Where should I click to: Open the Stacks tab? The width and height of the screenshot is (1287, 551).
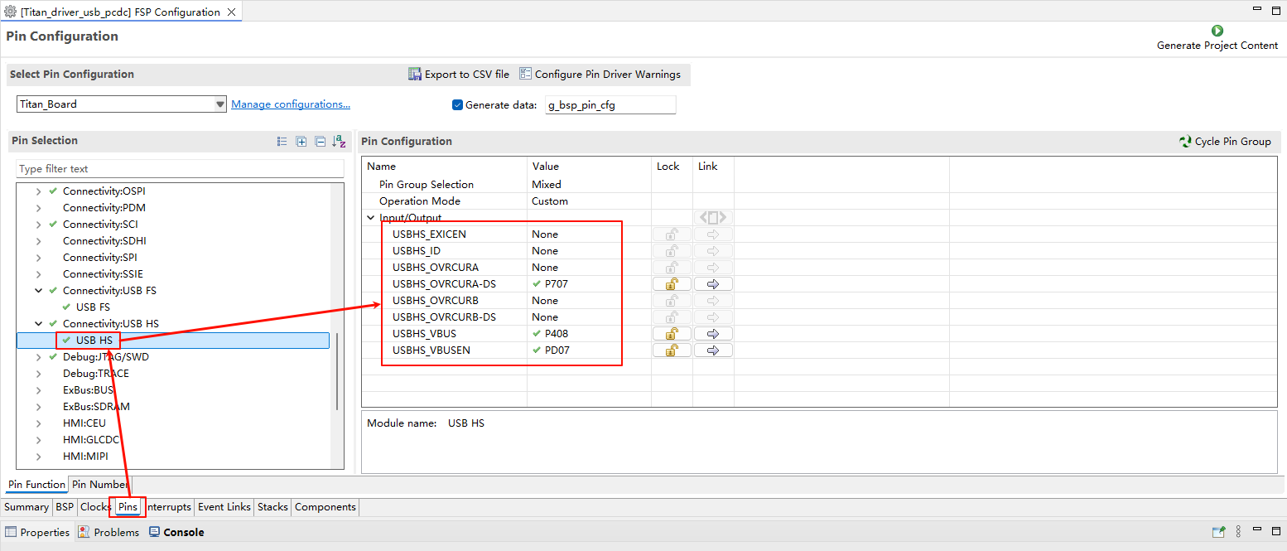[272, 507]
